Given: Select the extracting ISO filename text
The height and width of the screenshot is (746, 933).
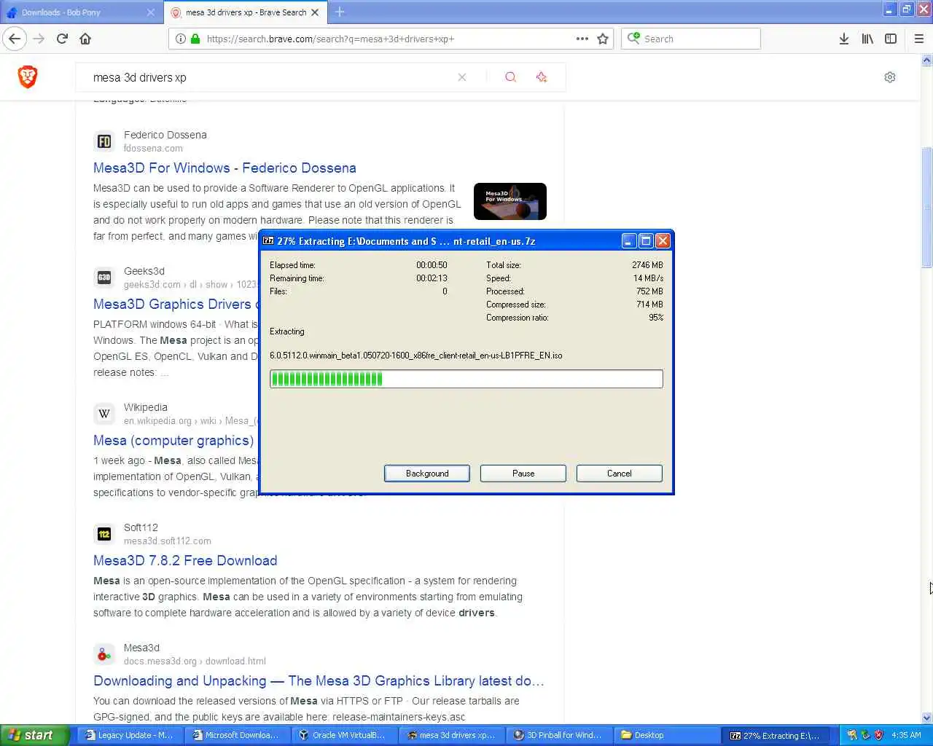Looking at the screenshot, I should [415, 356].
